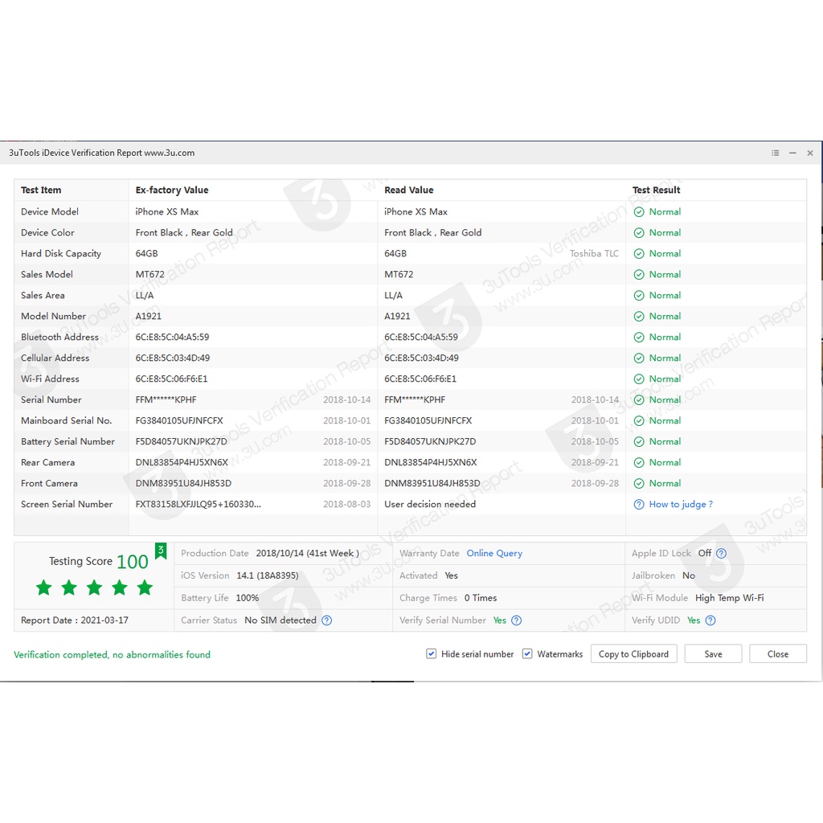The height and width of the screenshot is (823, 823).
Task: Click the Battery Life 100% value
Action: pos(248,598)
